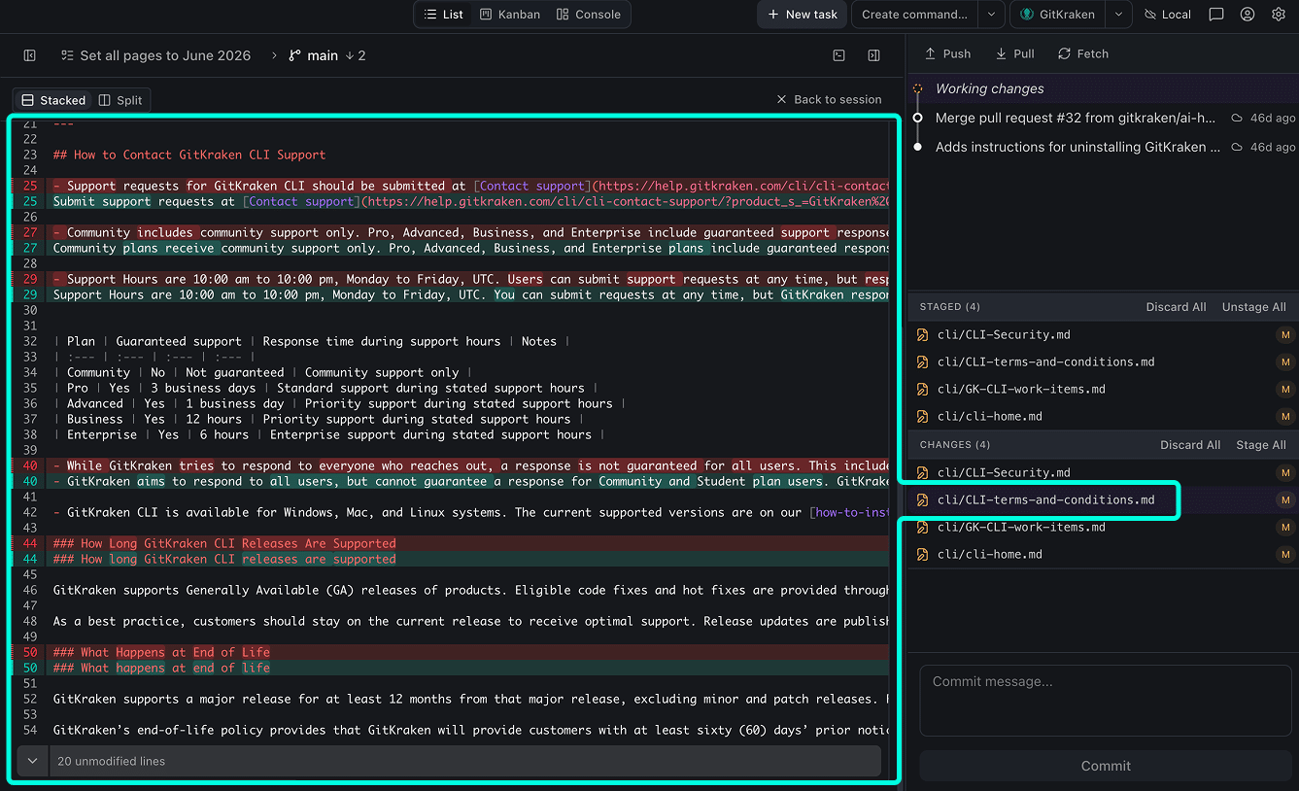Collapse the left sidebar panel icon

30,55
